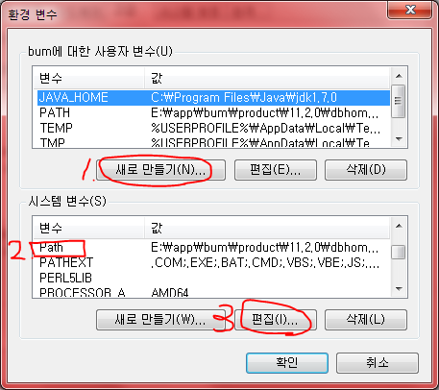Screen dimensions: 439x390
Task: Close the 환경 변수 dialog window
Action: 410,11
